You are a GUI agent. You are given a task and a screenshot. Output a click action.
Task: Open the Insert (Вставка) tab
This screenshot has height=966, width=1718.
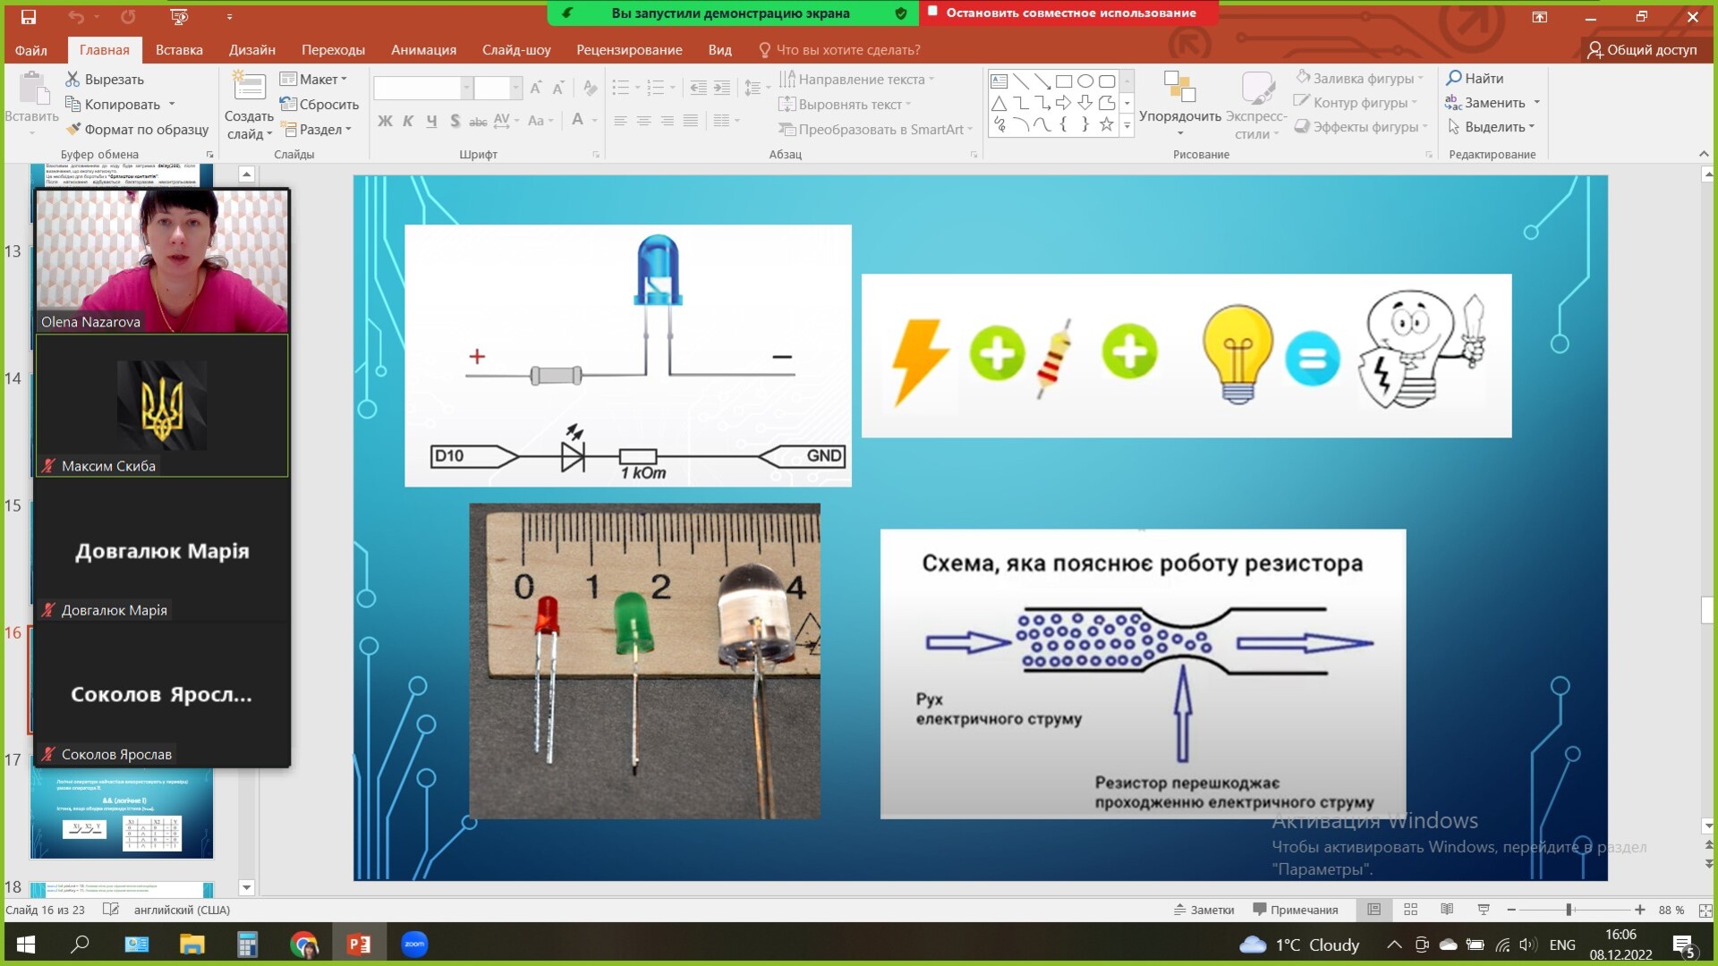[179, 50]
